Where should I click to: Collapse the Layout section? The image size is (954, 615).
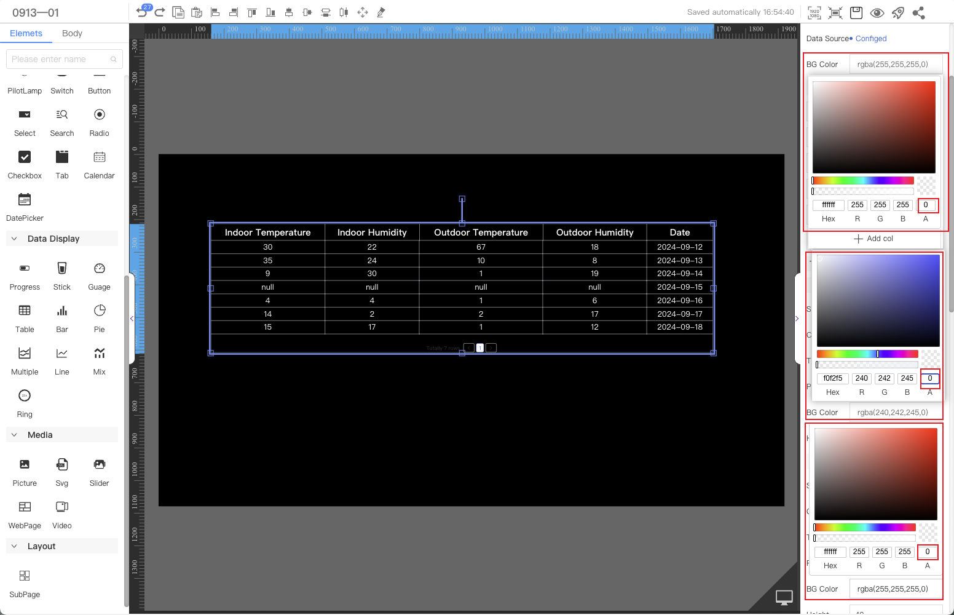click(14, 546)
